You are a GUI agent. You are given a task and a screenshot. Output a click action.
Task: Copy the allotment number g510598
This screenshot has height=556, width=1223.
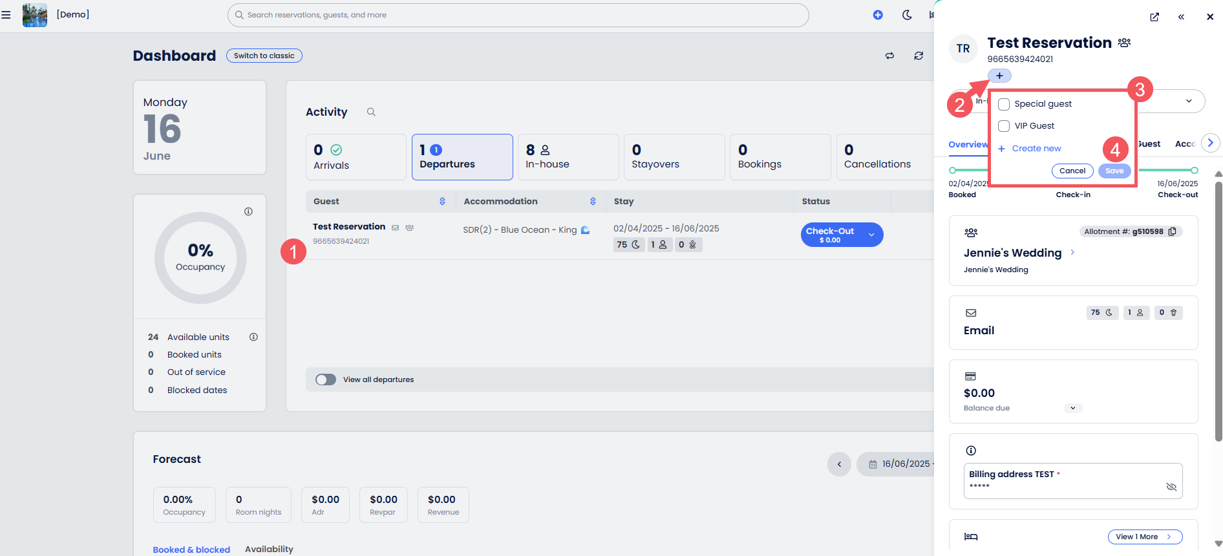coord(1172,231)
